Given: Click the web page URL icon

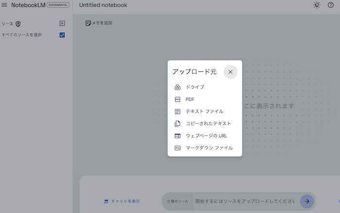Looking at the screenshot, I should 177,136.
